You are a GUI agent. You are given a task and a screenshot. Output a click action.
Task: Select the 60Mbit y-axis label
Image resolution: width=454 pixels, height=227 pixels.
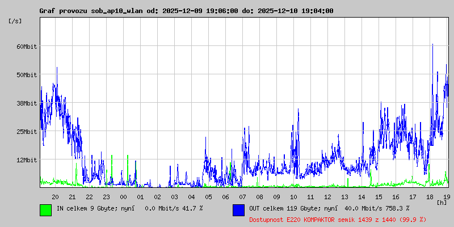(x=27, y=47)
